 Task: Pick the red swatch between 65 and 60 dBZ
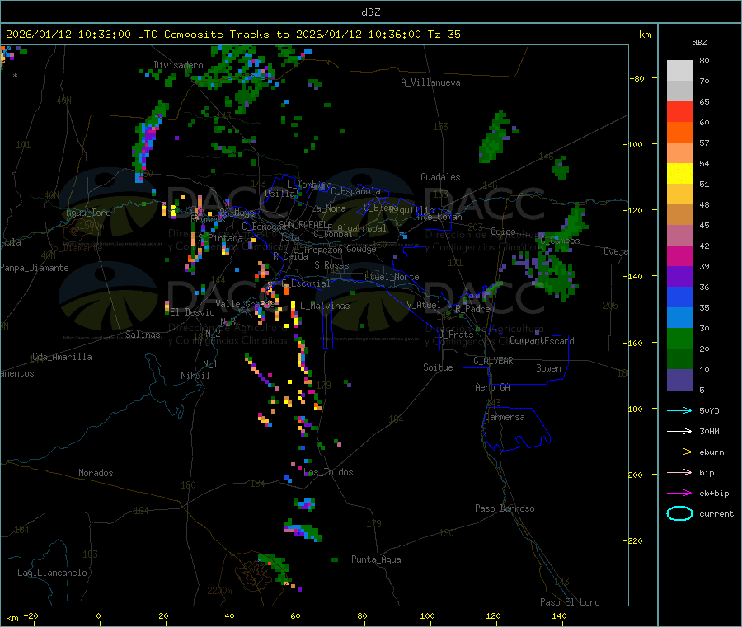pos(679,111)
